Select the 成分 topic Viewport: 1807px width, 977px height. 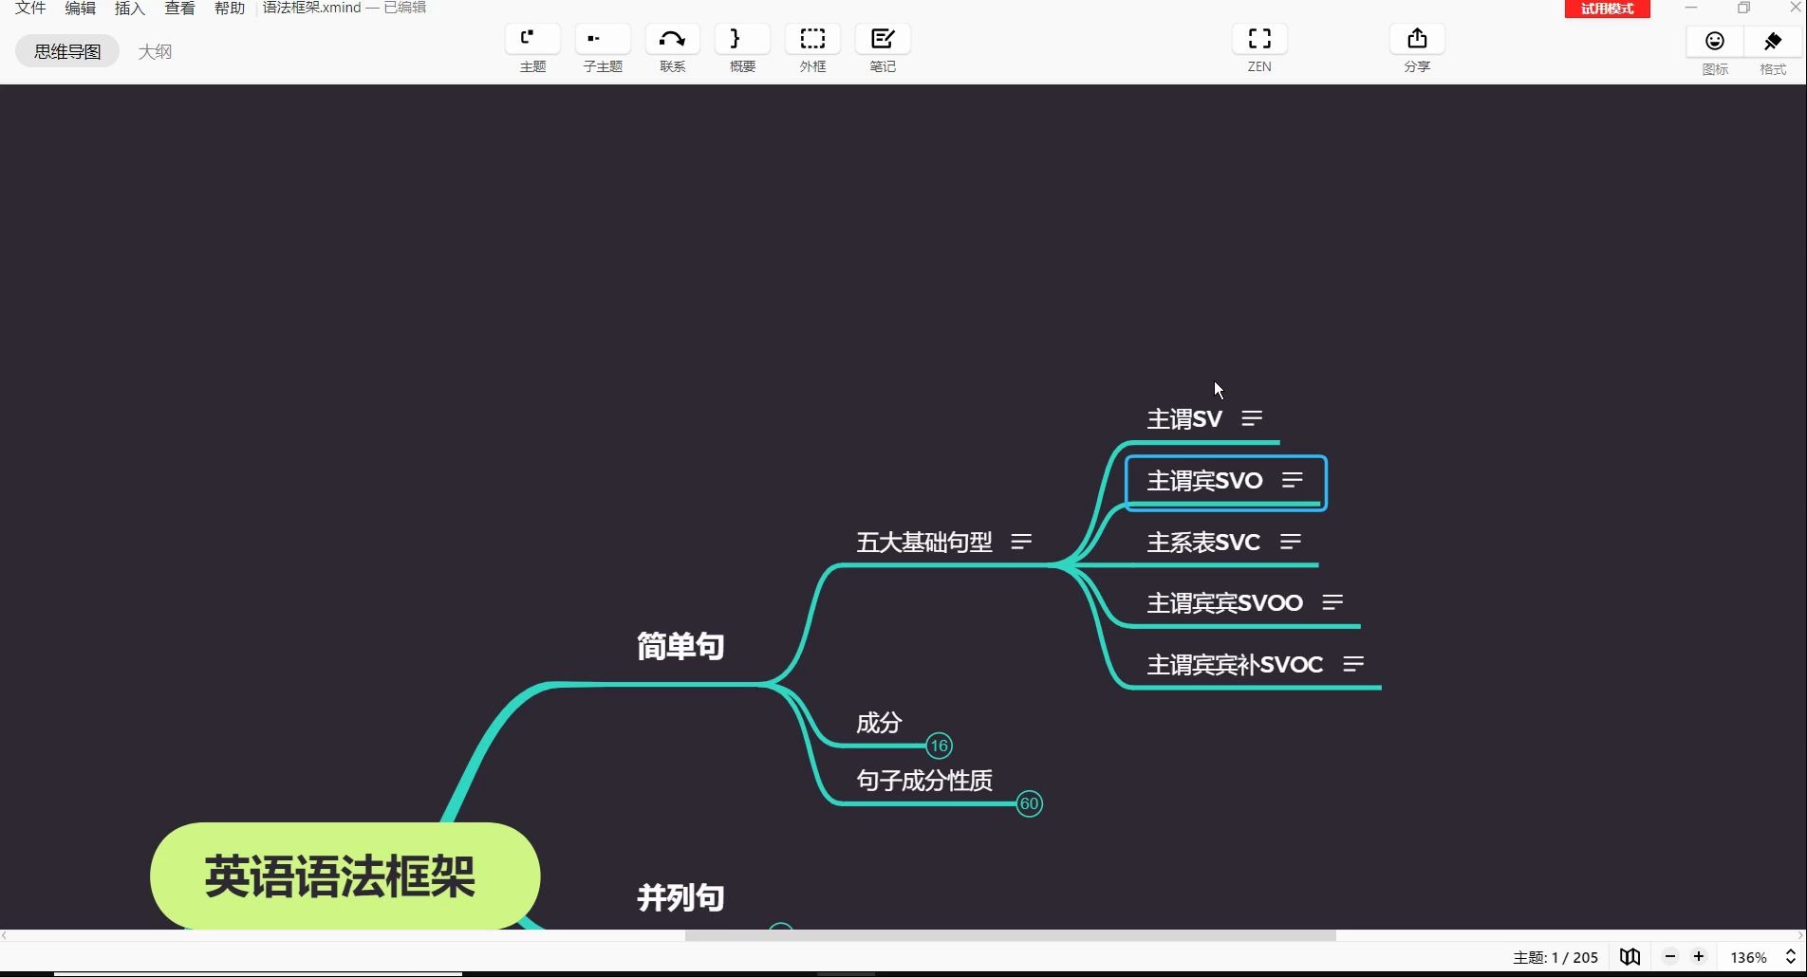point(878,723)
